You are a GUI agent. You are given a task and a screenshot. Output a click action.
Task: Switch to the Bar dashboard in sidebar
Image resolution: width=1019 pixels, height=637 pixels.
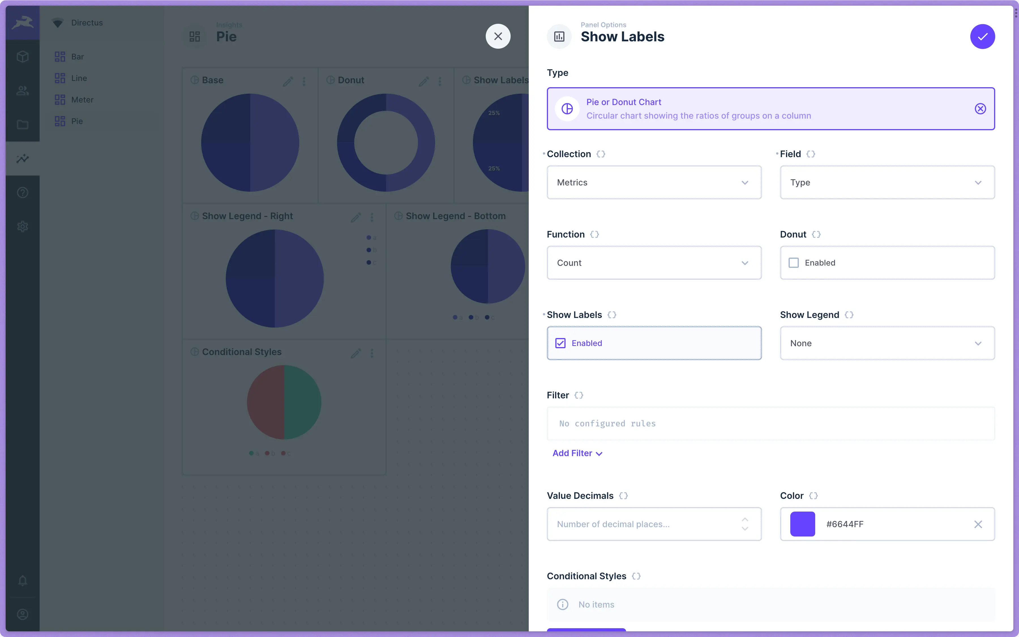point(78,56)
